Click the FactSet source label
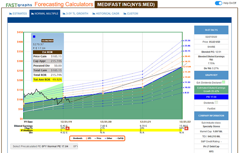 coord(211,108)
